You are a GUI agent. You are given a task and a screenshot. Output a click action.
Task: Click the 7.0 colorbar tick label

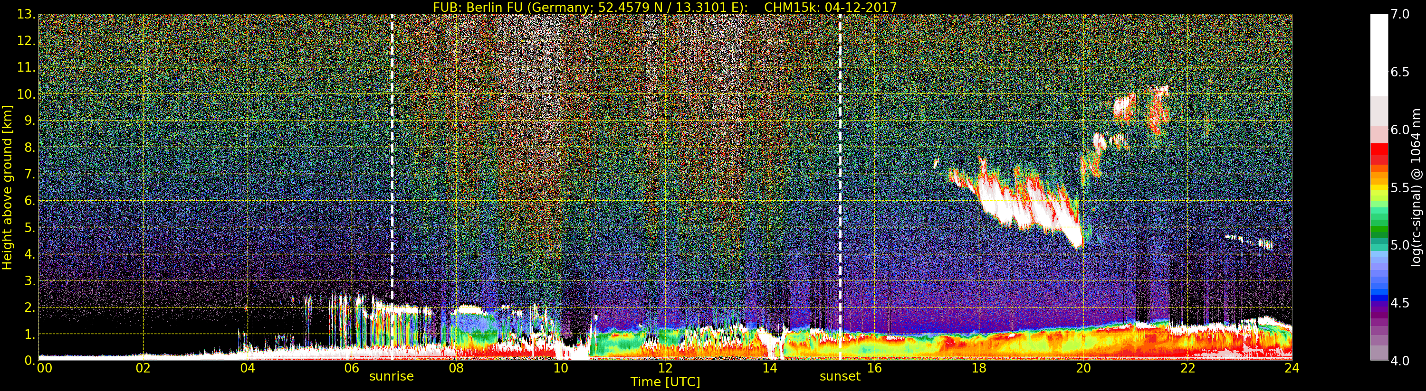click(1400, 14)
